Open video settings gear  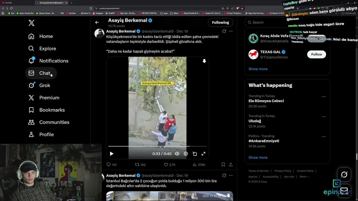[x=186, y=154]
